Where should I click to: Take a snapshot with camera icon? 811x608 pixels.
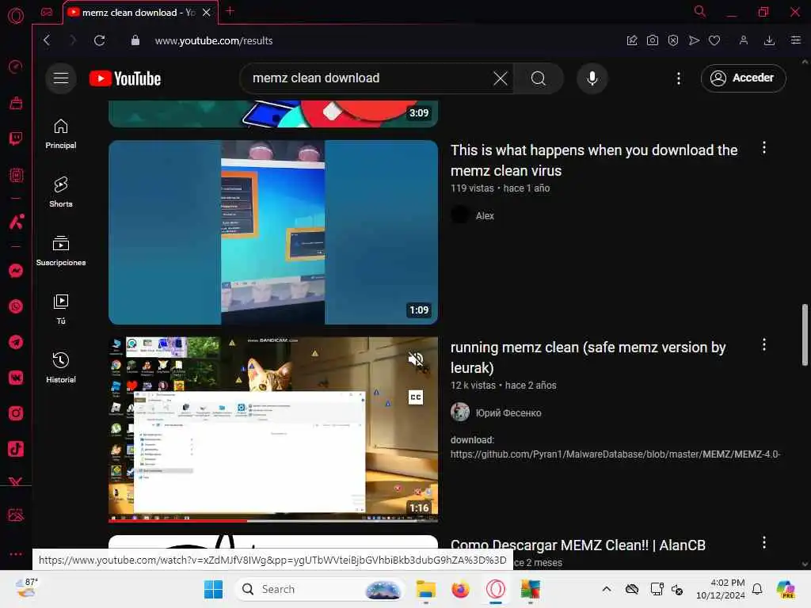(653, 40)
